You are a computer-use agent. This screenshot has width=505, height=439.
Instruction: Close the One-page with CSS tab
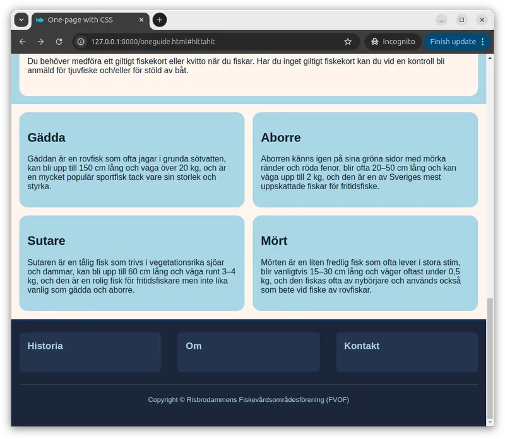pyautogui.click(x=141, y=20)
